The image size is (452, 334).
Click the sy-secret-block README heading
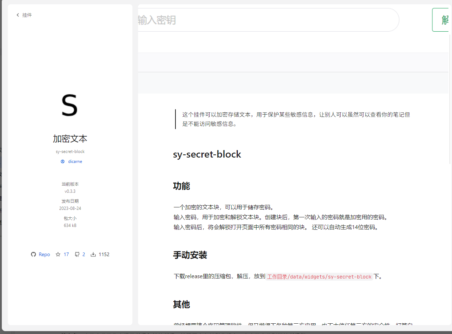point(207,154)
